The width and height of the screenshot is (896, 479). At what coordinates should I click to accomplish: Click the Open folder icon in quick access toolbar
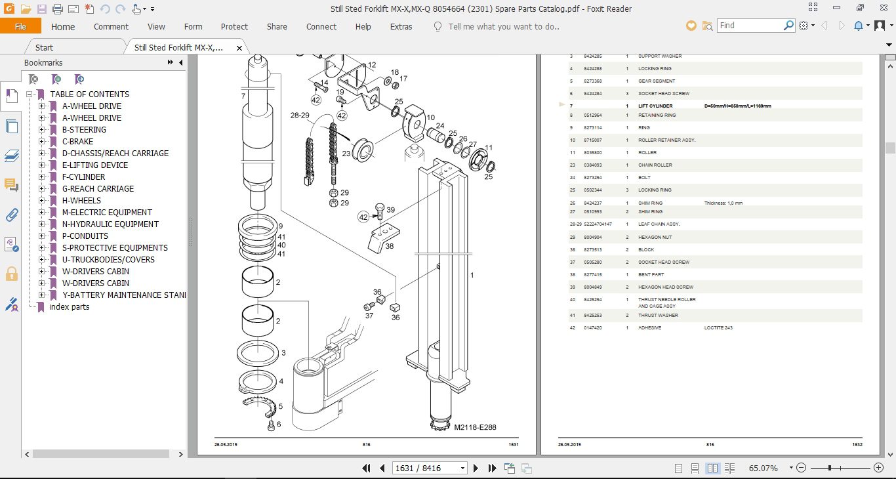pyautogui.click(x=26, y=9)
